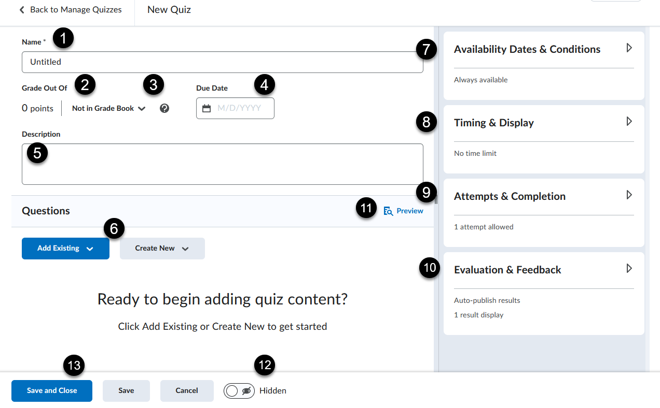Click the Save button

coord(126,391)
